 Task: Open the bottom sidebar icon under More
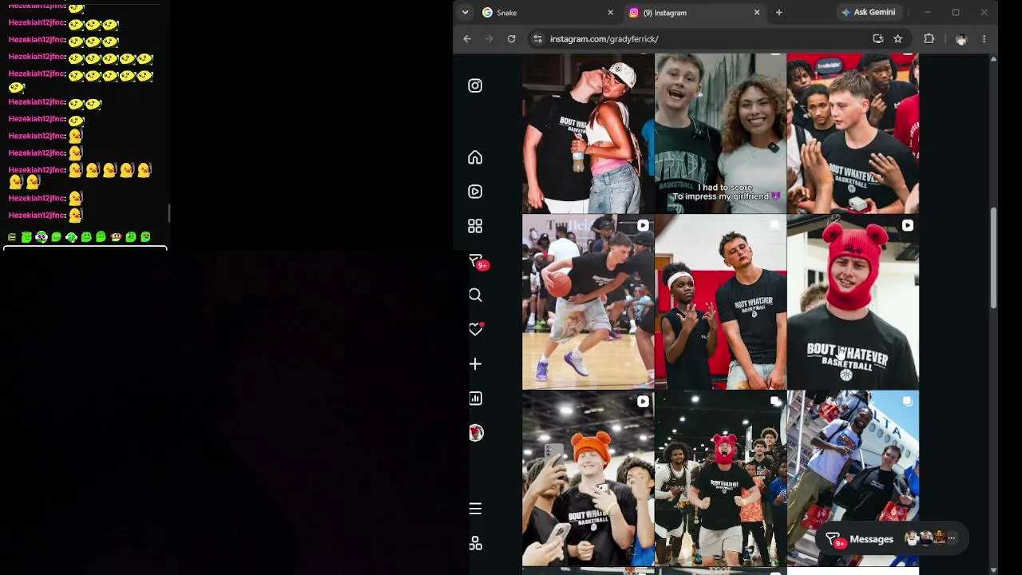coord(475,543)
